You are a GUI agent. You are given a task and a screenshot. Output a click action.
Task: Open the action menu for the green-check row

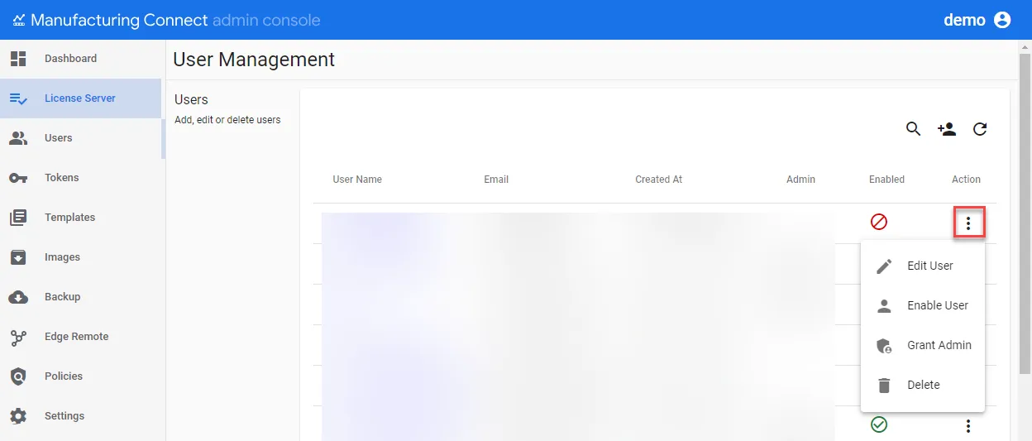(968, 426)
